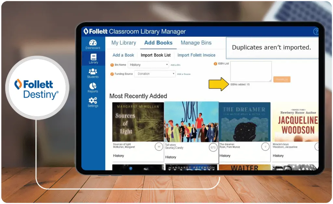Image resolution: width=333 pixels, height=204 pixels.
Task: Select the Library sidebar icon
Action: tap(93, 59)
